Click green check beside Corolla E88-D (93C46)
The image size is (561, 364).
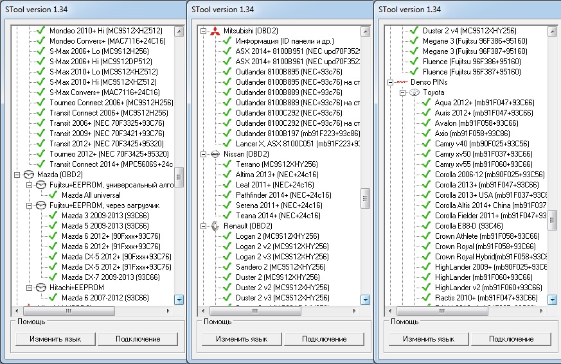[x=426, y=226]
